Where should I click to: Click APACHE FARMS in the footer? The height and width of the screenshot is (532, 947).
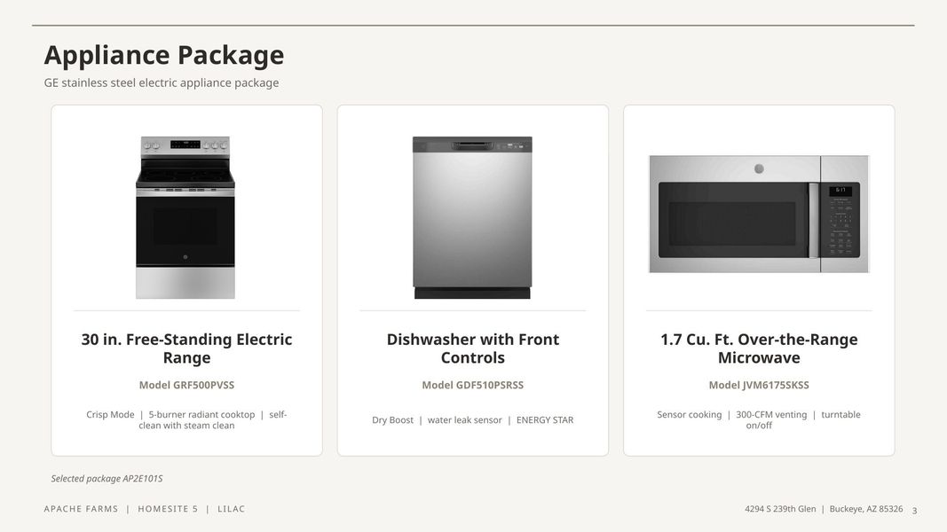click(x=81, y=508)
